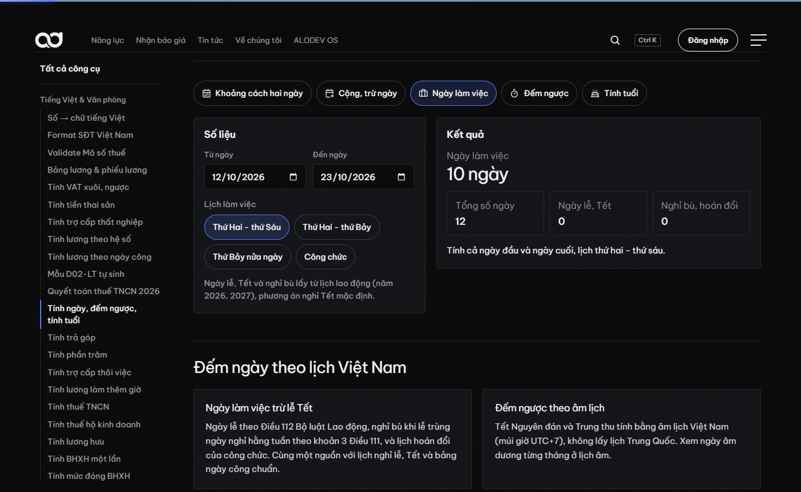Open the Tính tuổi tab
The height and width of the screenshot is (492, 801).
pos(614,93)
